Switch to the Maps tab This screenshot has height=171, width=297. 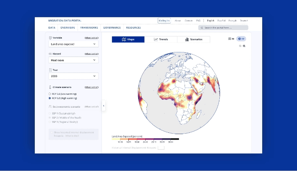128,39
